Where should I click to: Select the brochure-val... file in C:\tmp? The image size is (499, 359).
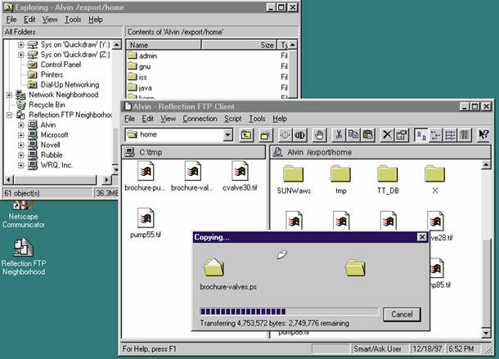192,177
